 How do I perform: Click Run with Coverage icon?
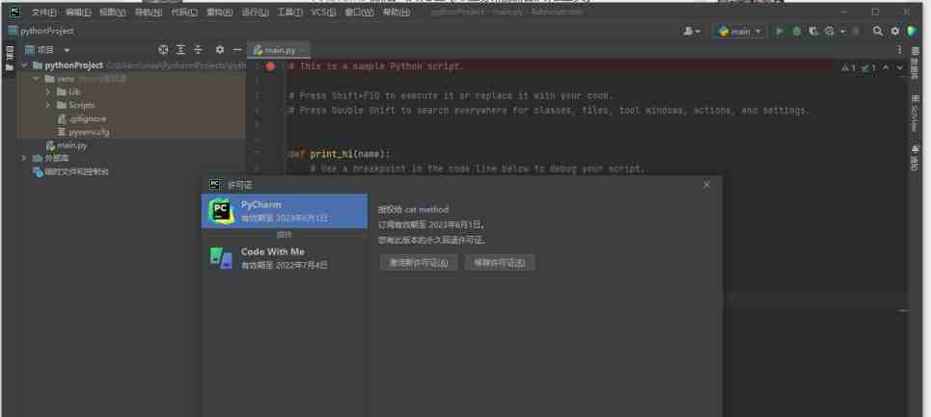click(x=813, y=32)
